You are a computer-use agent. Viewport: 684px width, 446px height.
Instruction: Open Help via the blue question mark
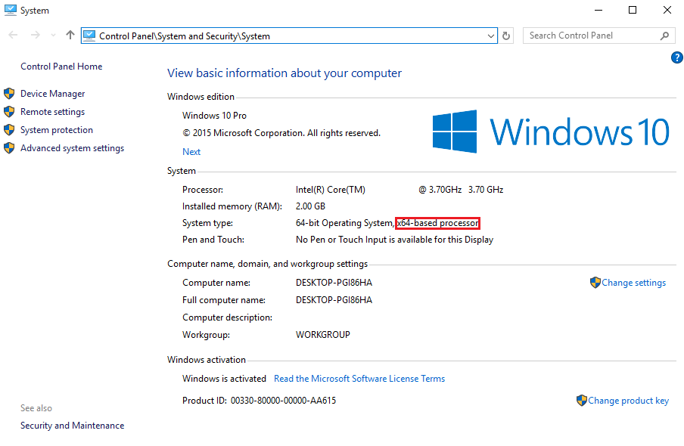tap(677, 57)
